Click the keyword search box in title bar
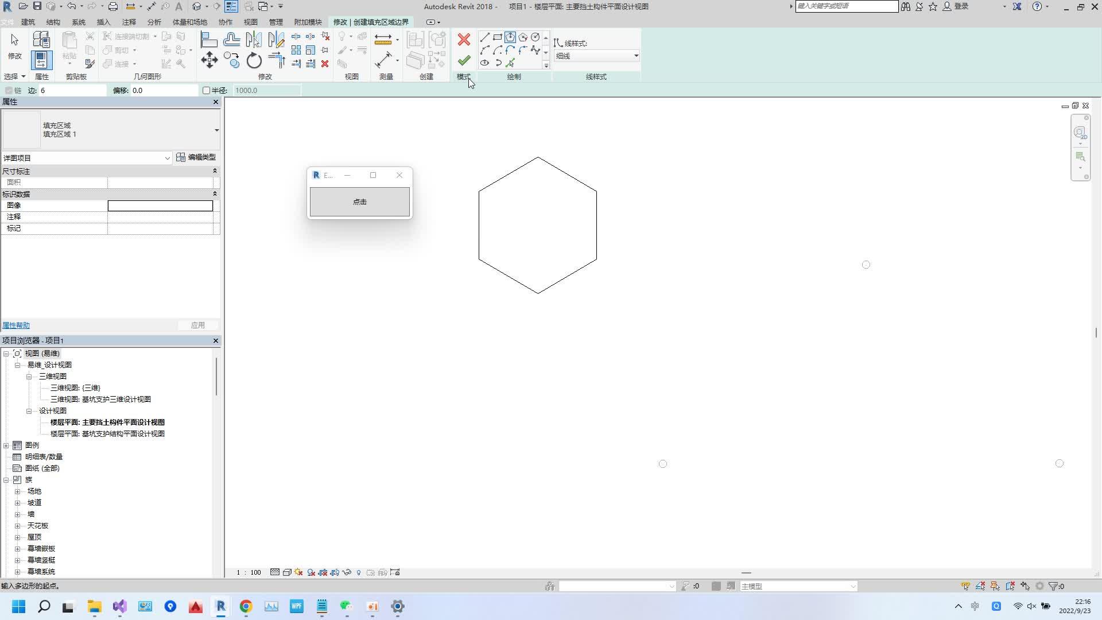This screenshot has width=1102, height=620. (x=847, y=6)
